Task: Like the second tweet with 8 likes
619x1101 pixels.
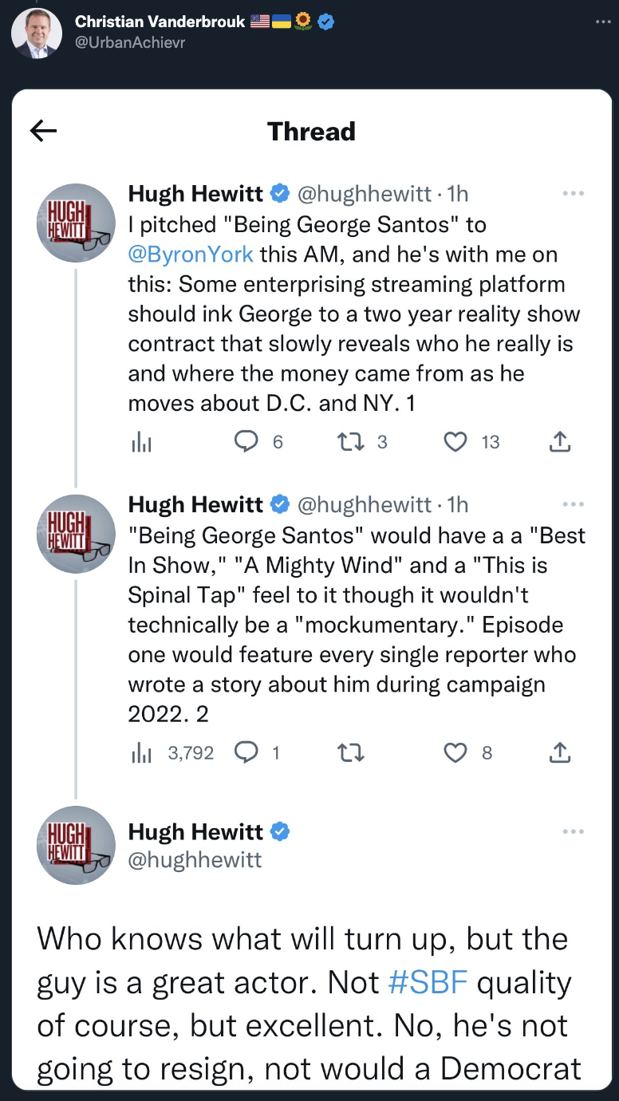Action: (x=455, y=752)
